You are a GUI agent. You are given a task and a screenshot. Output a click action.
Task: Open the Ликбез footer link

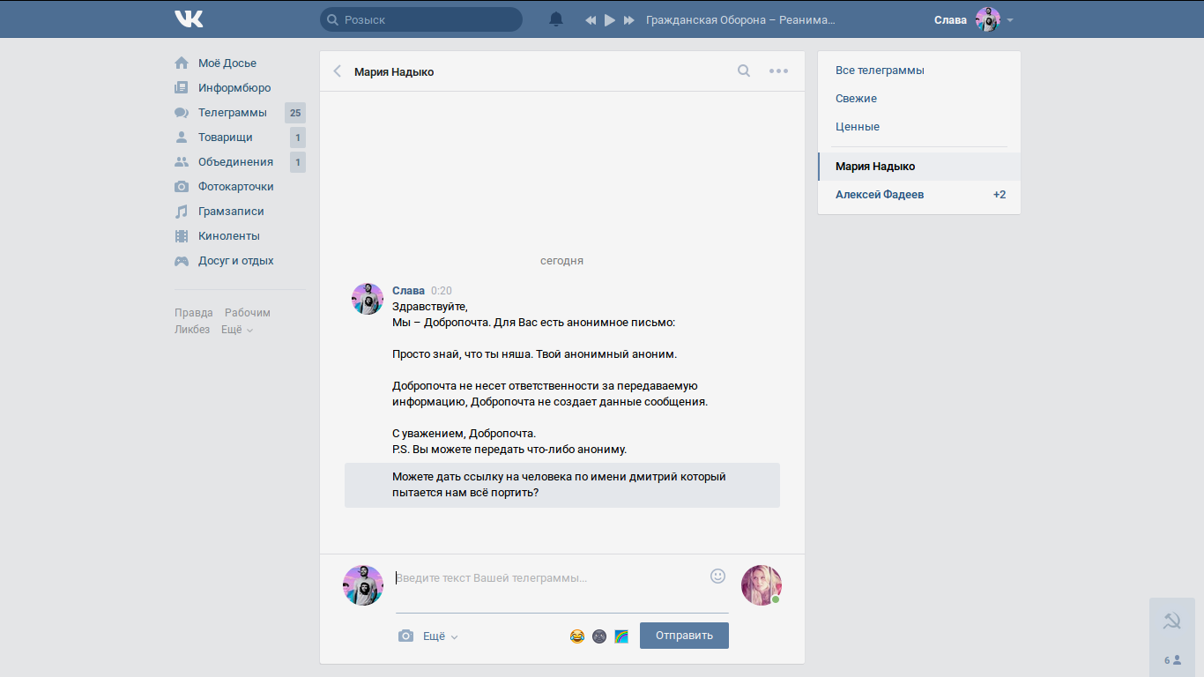pyautogui.click(x=192, y=330)
